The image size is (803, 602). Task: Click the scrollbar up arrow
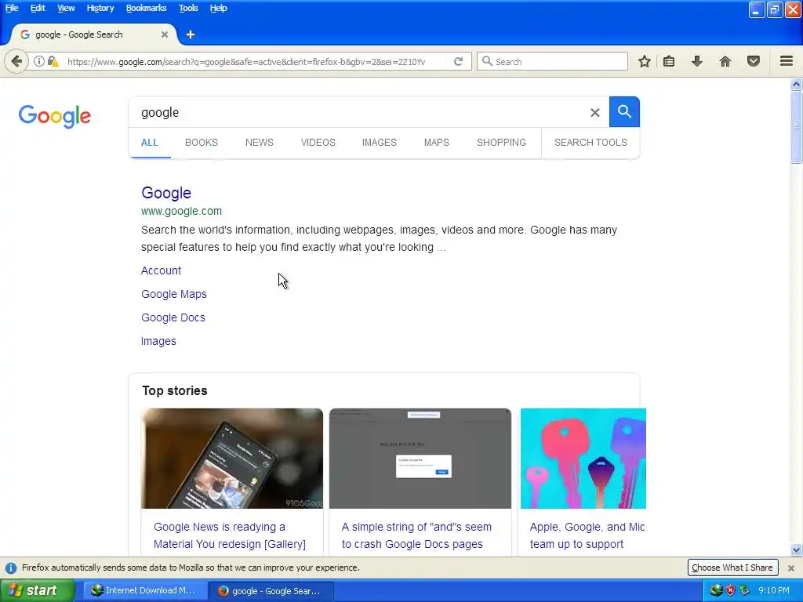click(x=796, y=85)
